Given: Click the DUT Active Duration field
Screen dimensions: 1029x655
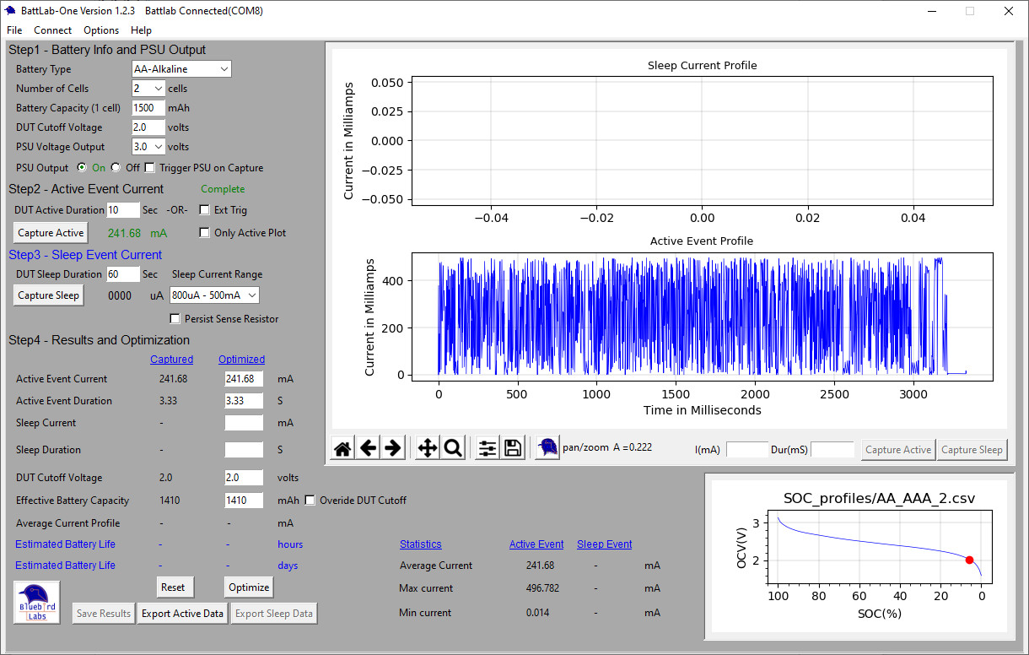Looking at the screenshot, I should [123, 209].
